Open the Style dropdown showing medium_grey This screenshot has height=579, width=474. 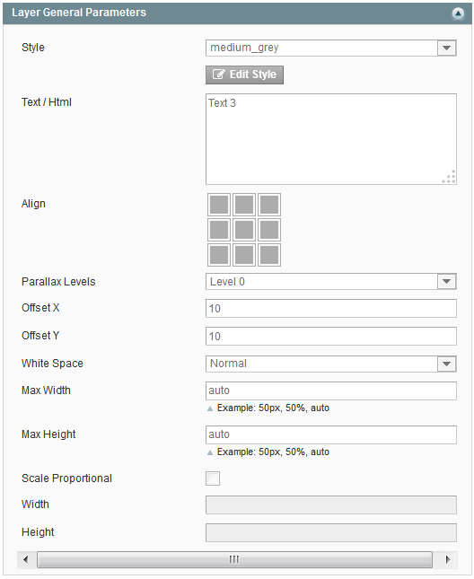(331, 48)
